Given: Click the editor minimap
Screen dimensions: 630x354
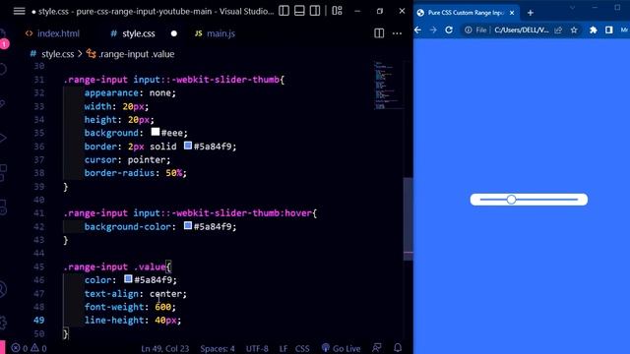Looking at the screenshot, I should pos(388,86).
